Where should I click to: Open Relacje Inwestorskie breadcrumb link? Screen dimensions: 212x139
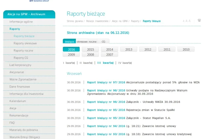(x=97, y=21)
